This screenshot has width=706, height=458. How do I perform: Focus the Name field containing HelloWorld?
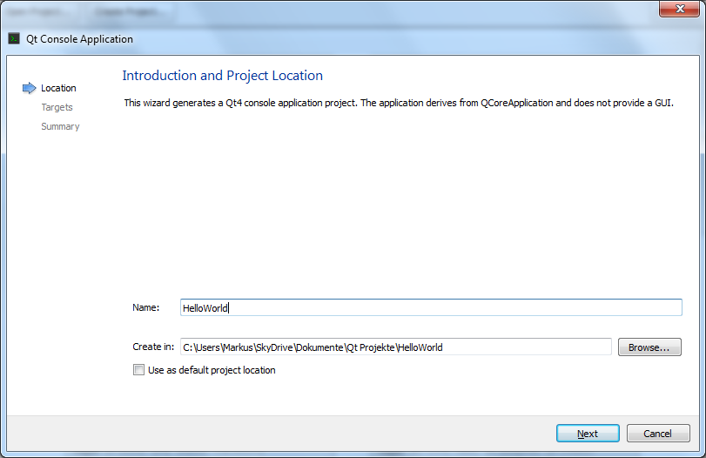pyautogui.click(x=431, y=307)
